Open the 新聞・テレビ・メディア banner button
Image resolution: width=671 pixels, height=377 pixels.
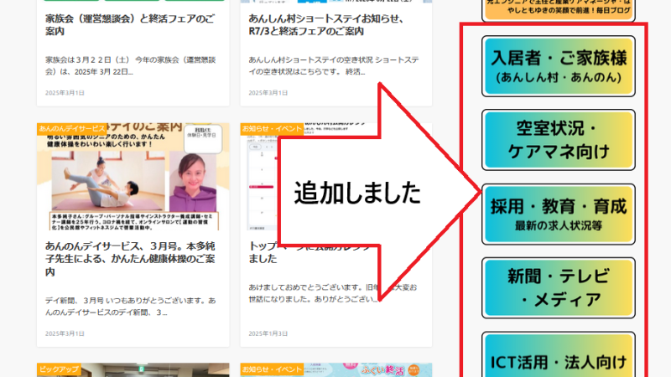pyautogui.click(x=559, y=287)
